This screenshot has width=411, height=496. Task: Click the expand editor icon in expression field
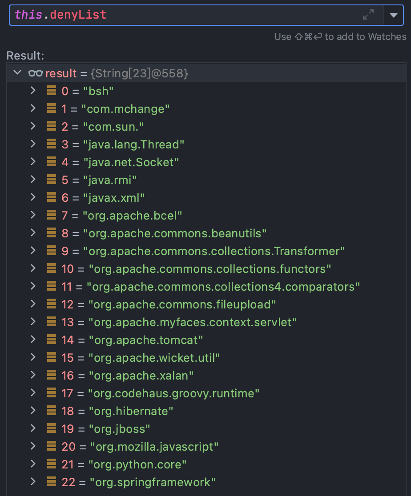tap(368, 15)
